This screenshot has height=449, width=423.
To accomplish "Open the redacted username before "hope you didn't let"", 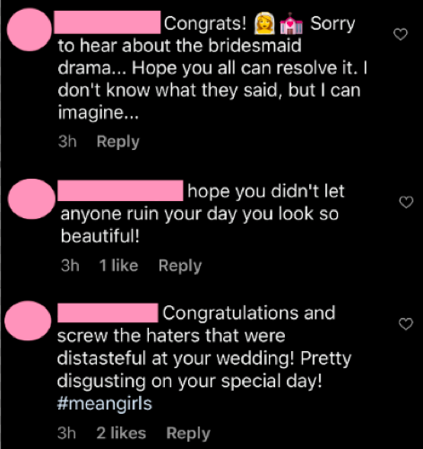I will (x=120, y=190).
